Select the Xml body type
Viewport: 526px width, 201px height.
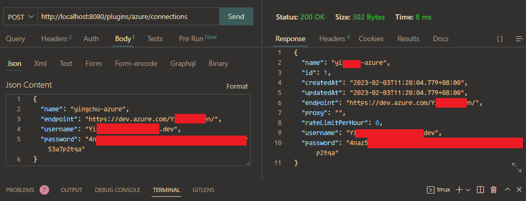(x=40, y=64)
